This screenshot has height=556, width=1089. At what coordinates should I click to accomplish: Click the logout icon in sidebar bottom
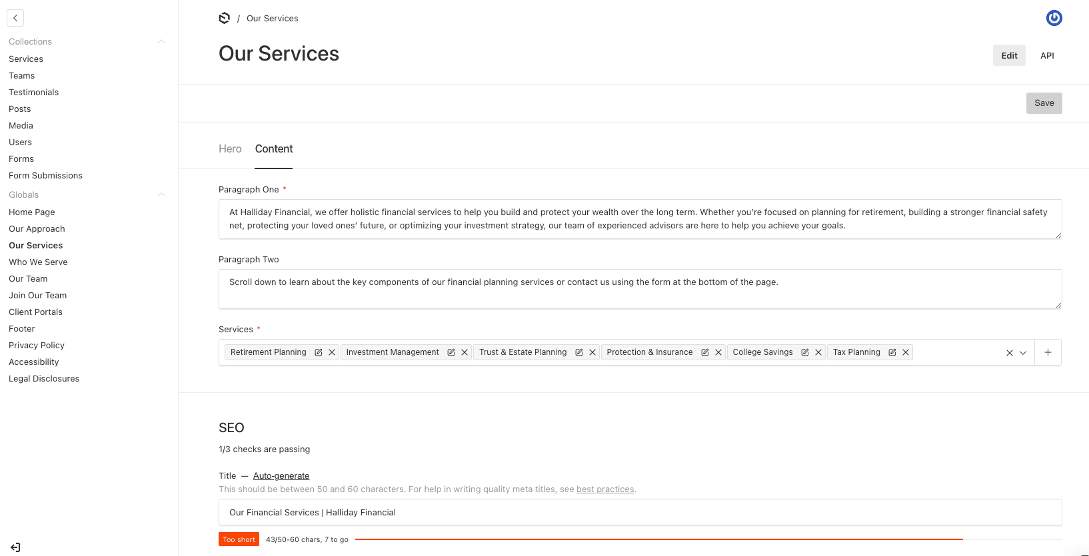(x=15, y=547)
